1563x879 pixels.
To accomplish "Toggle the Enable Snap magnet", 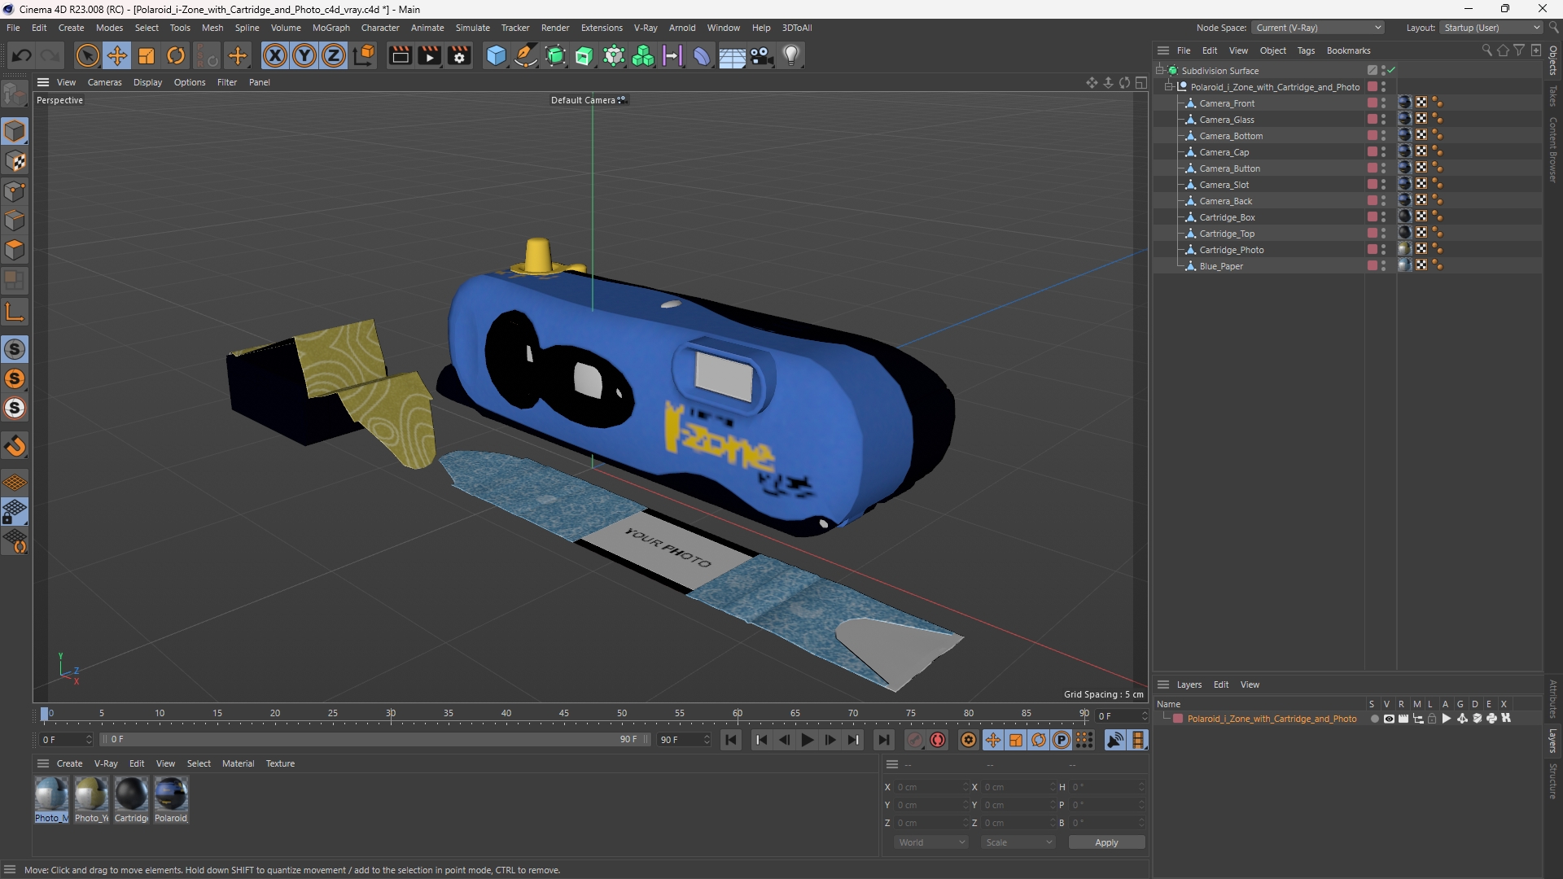I will click(x=15, y=446).
